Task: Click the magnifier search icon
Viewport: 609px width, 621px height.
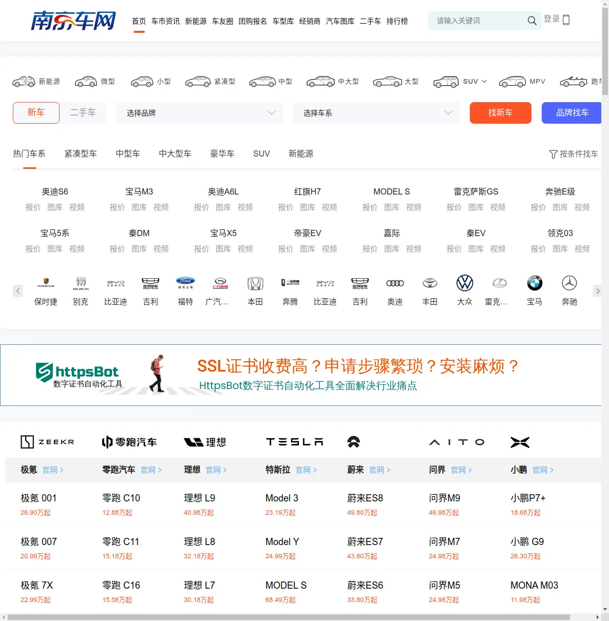Action: coord(532,21)
